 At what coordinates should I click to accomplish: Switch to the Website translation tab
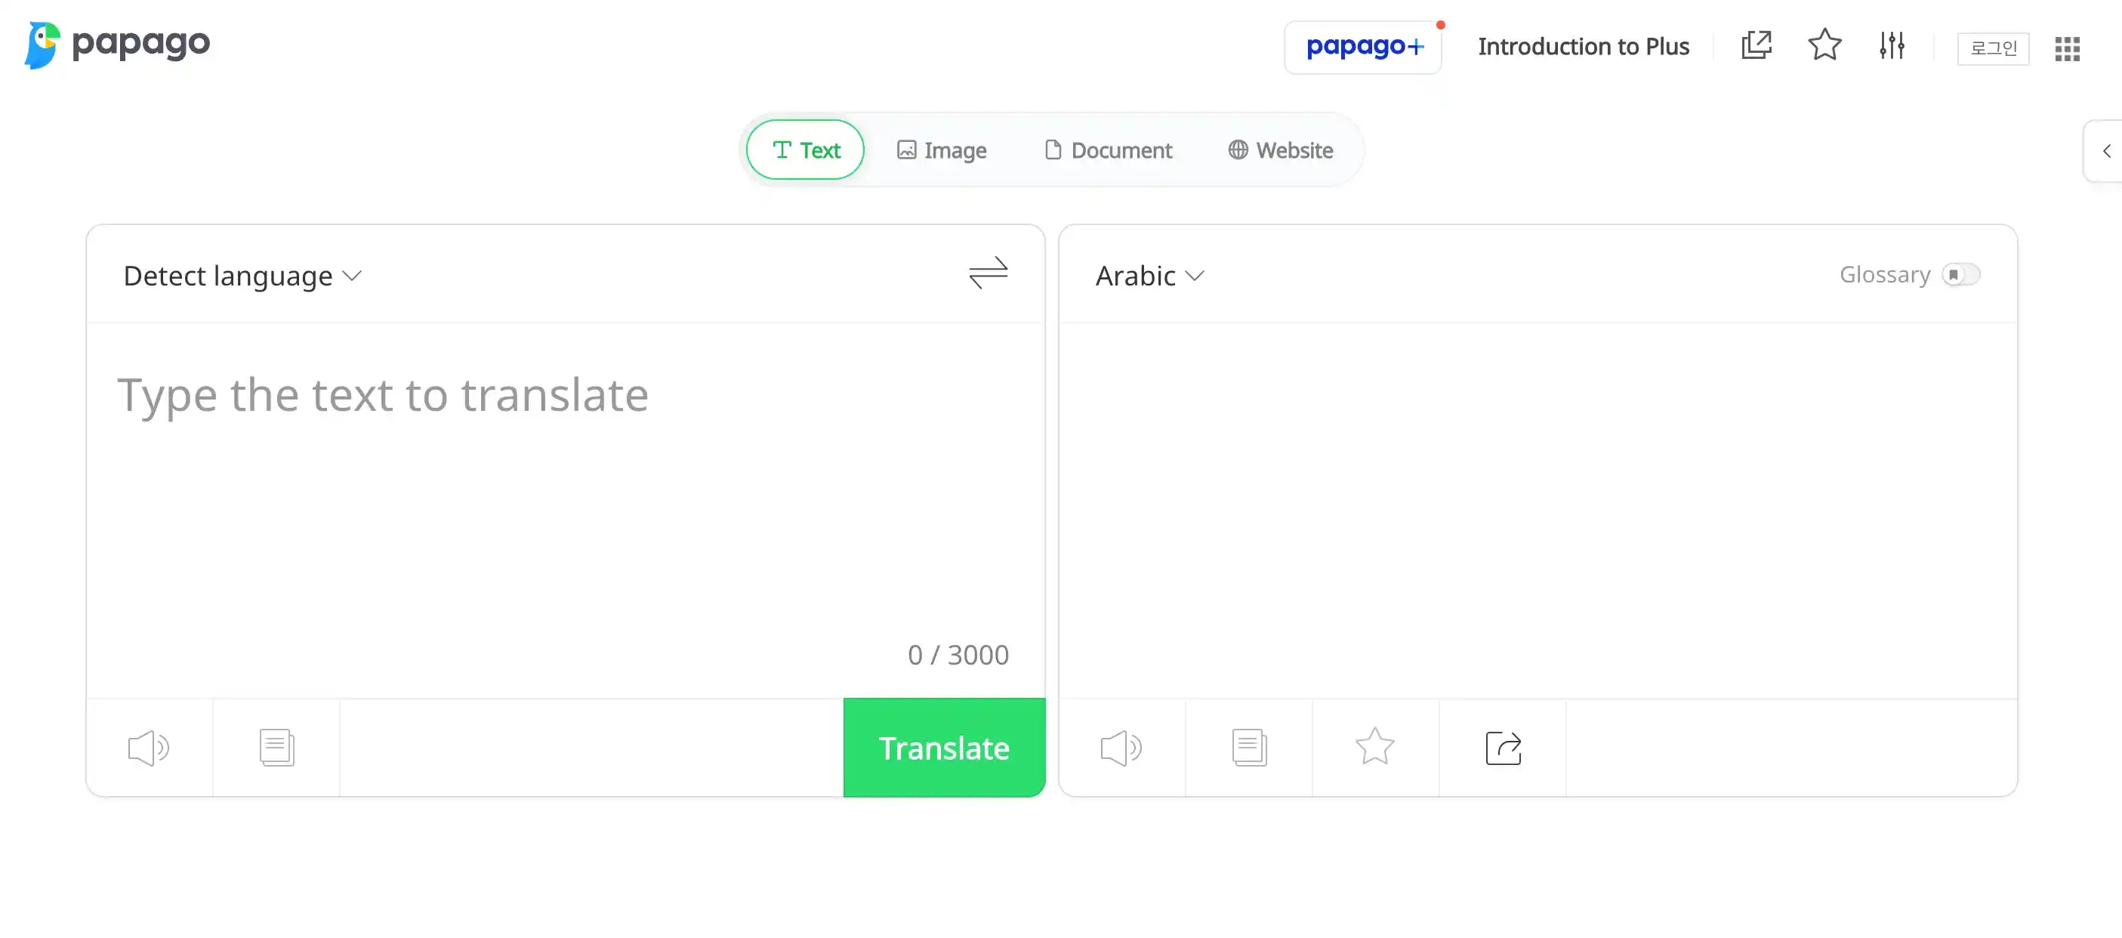coord(1279,149)
